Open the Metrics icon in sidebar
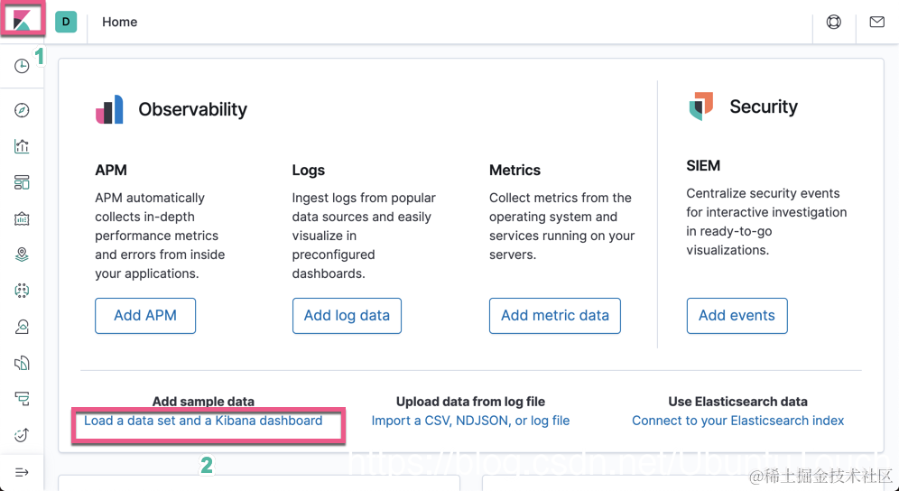 pos(22,327)
